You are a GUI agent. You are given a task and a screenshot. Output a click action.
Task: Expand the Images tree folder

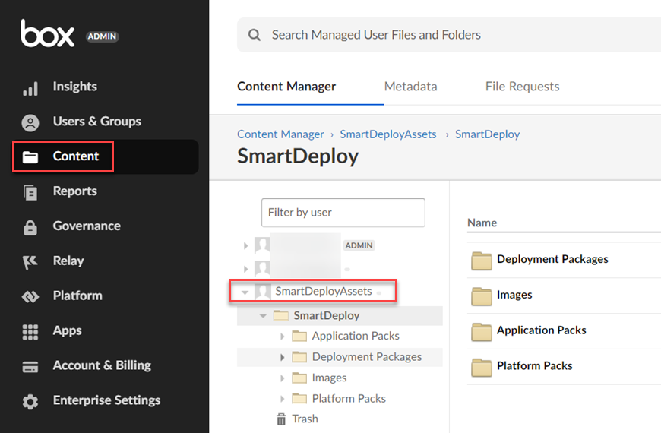[282, 378]
